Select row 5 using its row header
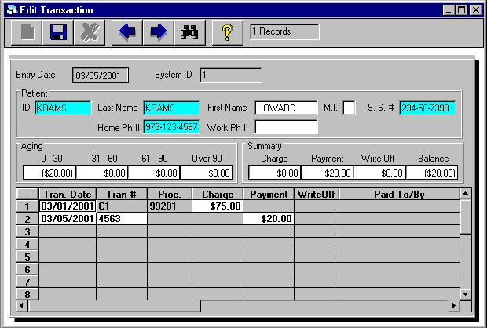The width and height of the screenshot is (487, 328). [27, 257]
